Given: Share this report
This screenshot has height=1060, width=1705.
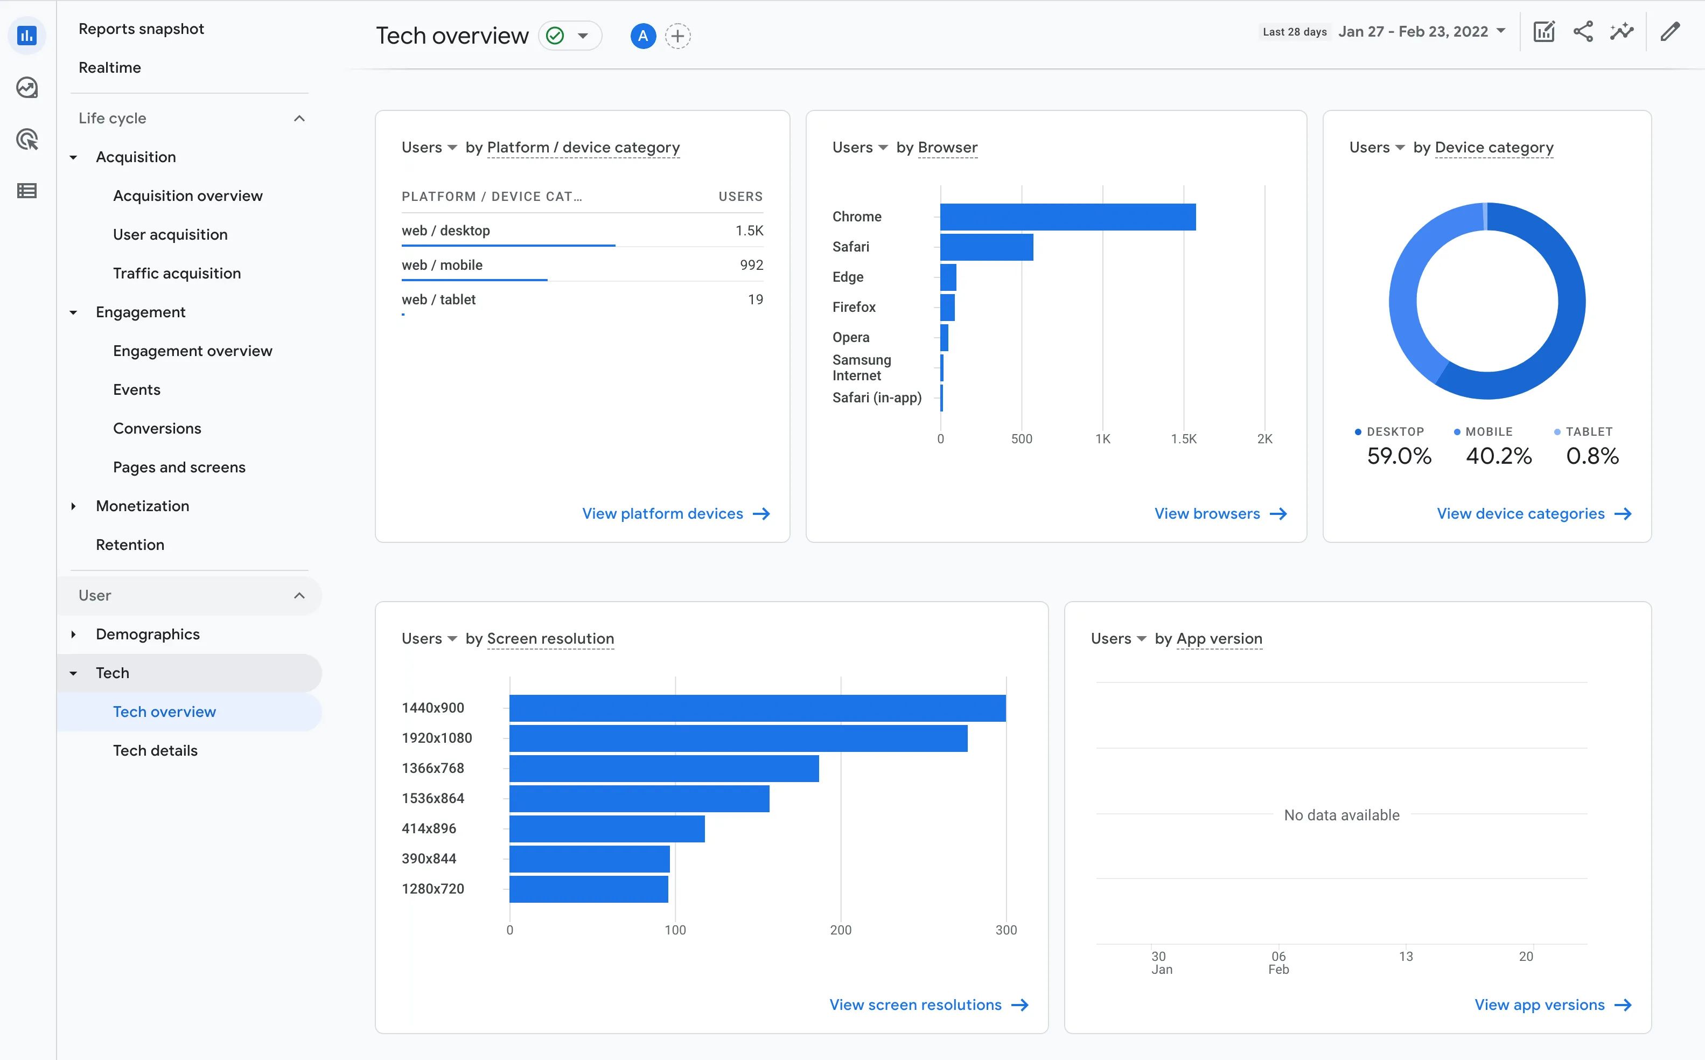Looking at the screenshot, I should pyautogui.click(x=1583, y=32).
